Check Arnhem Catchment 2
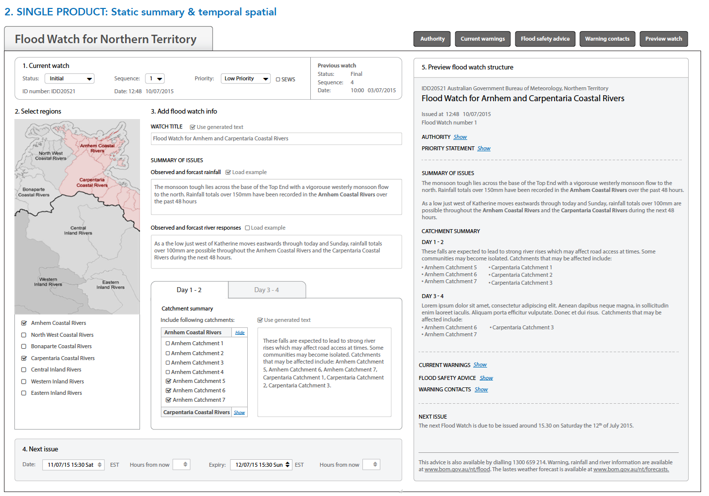Viewport: 709px width, 496px height. [168, 353]
